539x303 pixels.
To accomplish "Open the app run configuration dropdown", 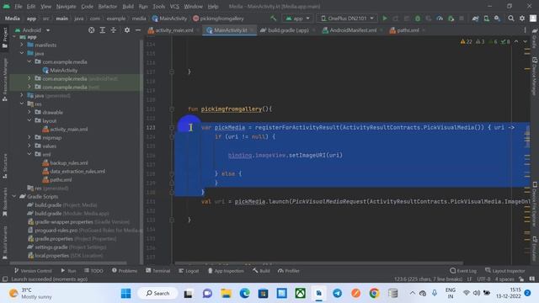I will pos(297,19).
